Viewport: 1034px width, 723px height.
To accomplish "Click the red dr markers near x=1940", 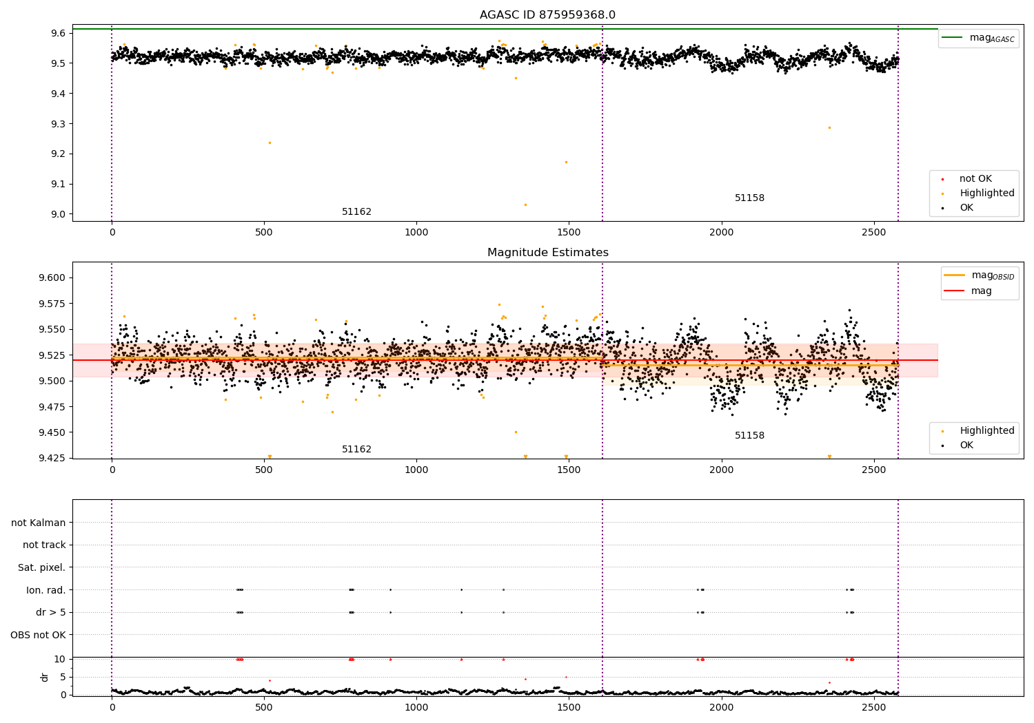I will 701,659.
